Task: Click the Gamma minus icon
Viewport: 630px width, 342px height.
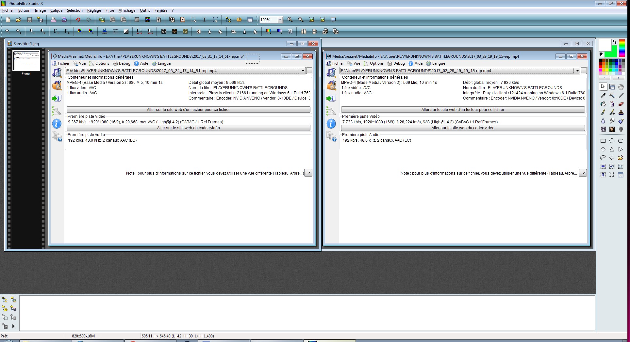Action: click(x=56, y=31)
